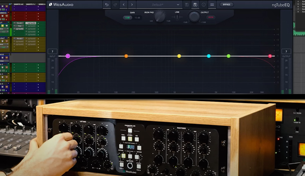Mute the red MMOOG track
This screenshot has width=305, height=176.
click(x=7, y=16)
